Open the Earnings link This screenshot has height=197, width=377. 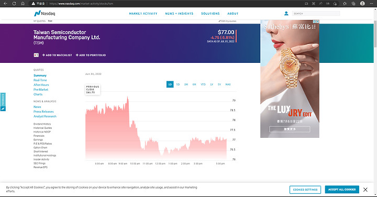coord(38,140)
